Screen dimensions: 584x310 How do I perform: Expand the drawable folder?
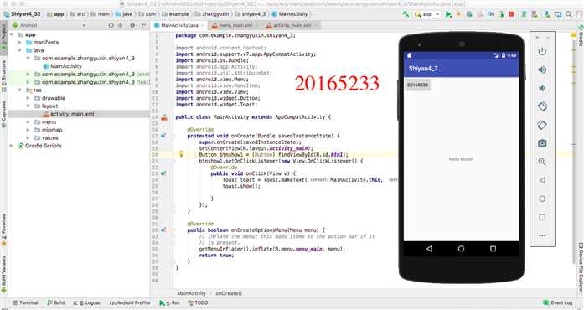pyautogui.click(x=28, y=98)
